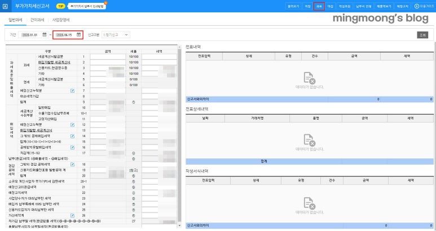Click 전표입력 header in 전표내역 table

coord(204,56)
